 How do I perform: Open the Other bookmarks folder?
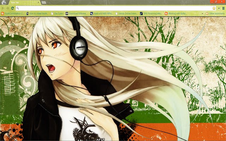point(215,13)
